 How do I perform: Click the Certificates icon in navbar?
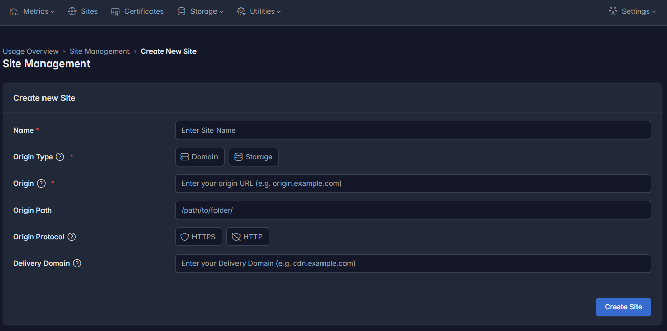[115, 11]
